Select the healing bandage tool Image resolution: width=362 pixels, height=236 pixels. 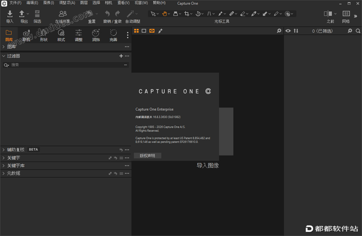(x=232, y=14)
